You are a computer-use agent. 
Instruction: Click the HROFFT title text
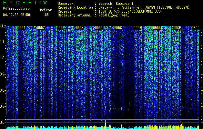point(20,3)
